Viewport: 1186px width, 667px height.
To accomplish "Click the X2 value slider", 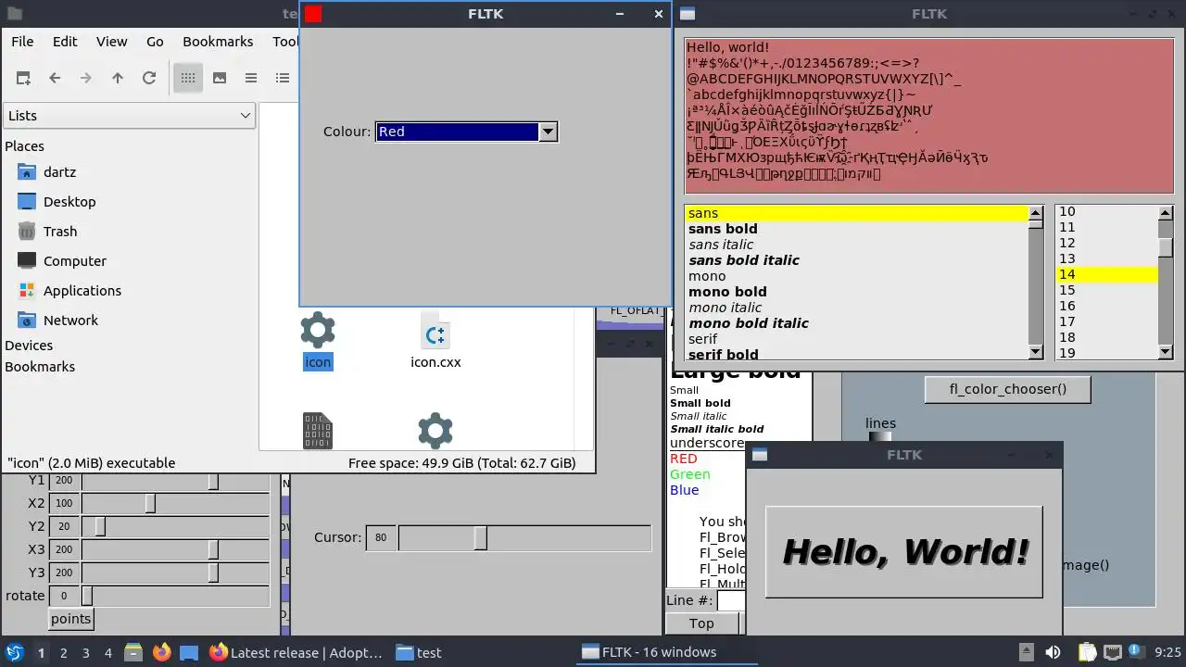I will [x=175, y=504].
